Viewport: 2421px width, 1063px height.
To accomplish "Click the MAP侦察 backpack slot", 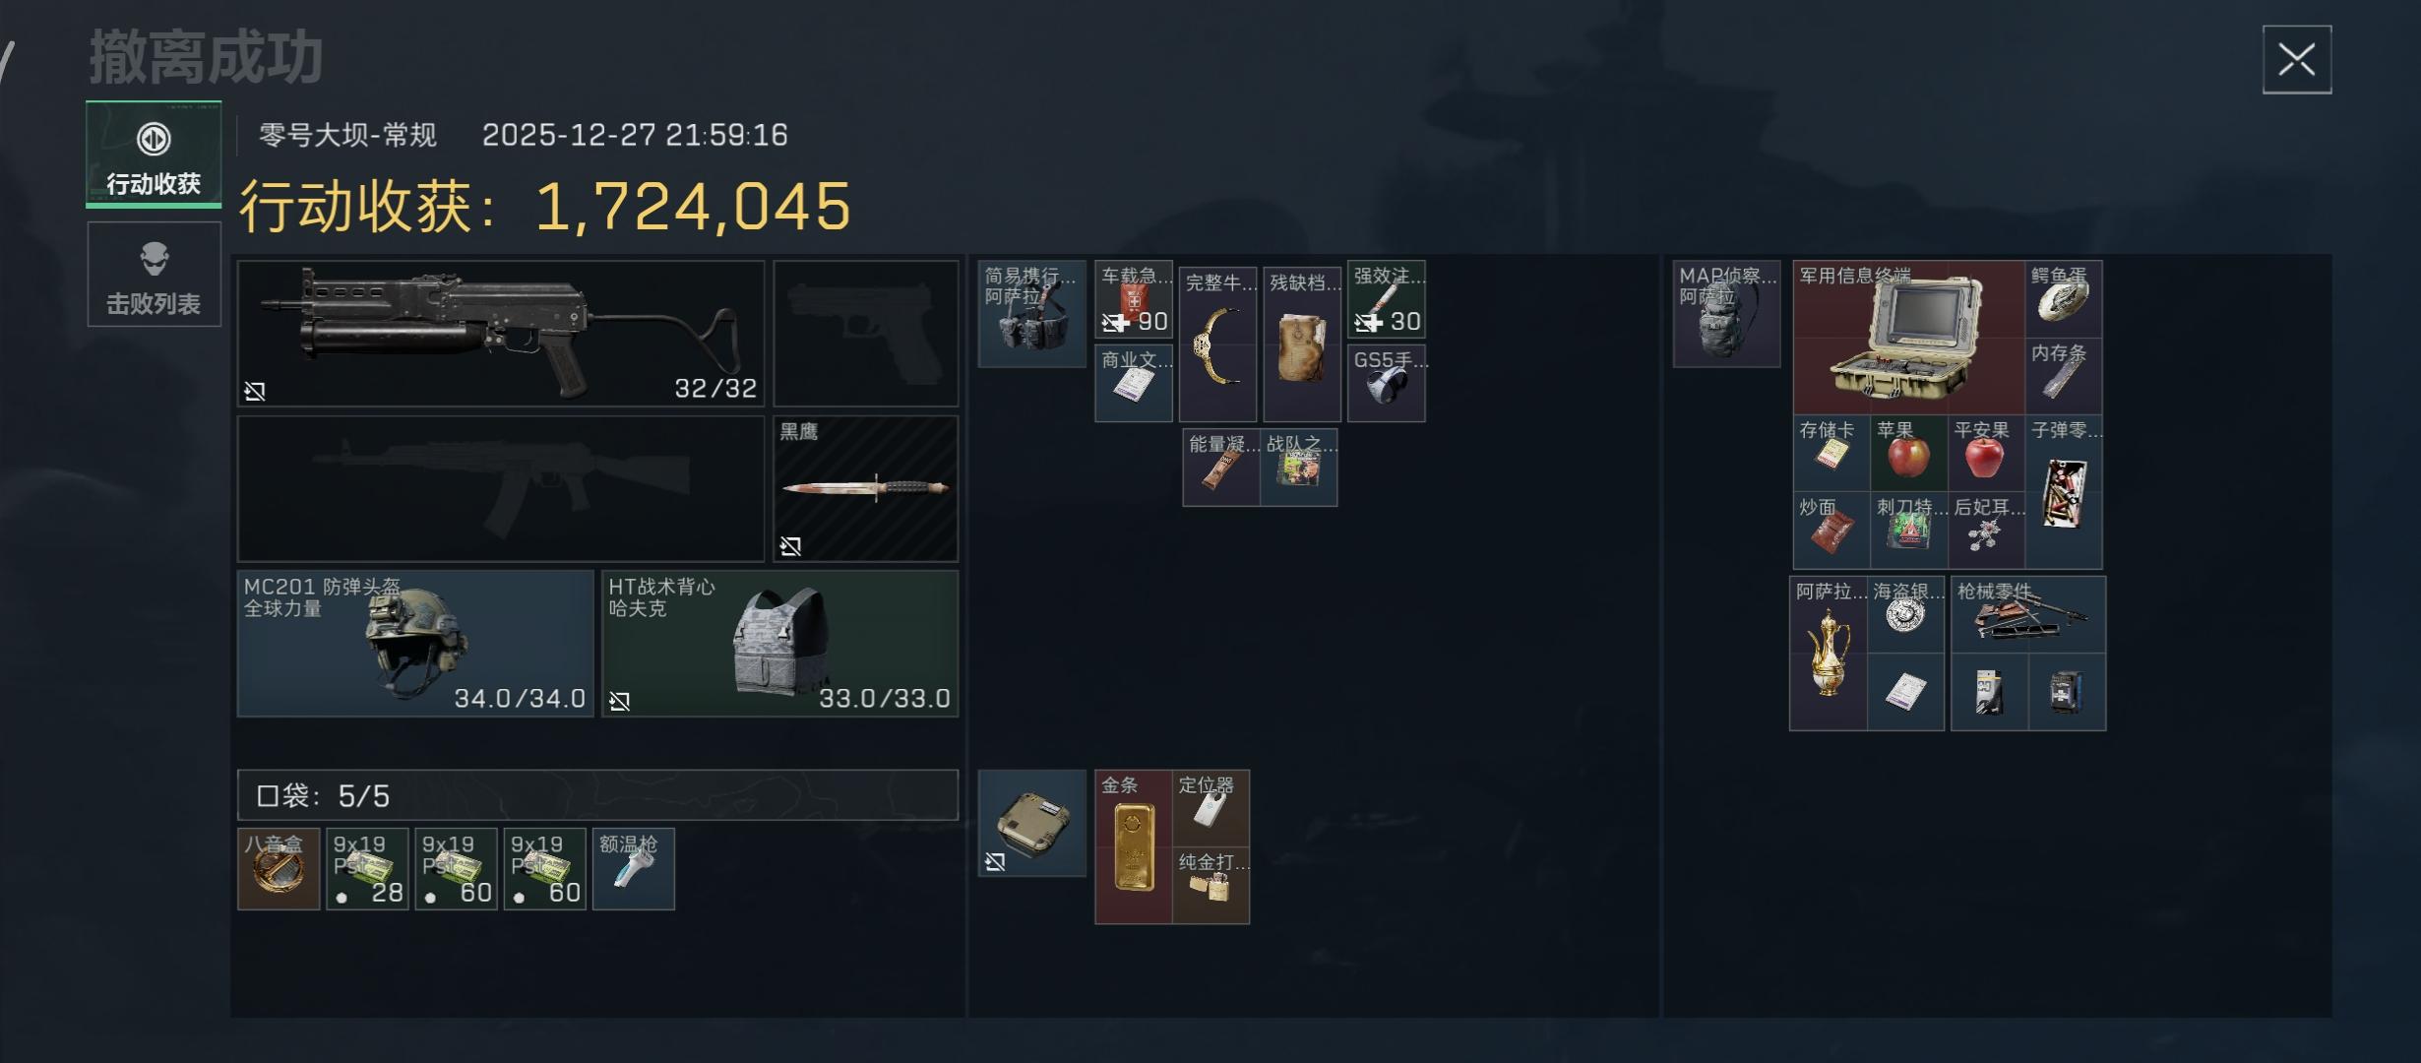I will (1726, 314).
